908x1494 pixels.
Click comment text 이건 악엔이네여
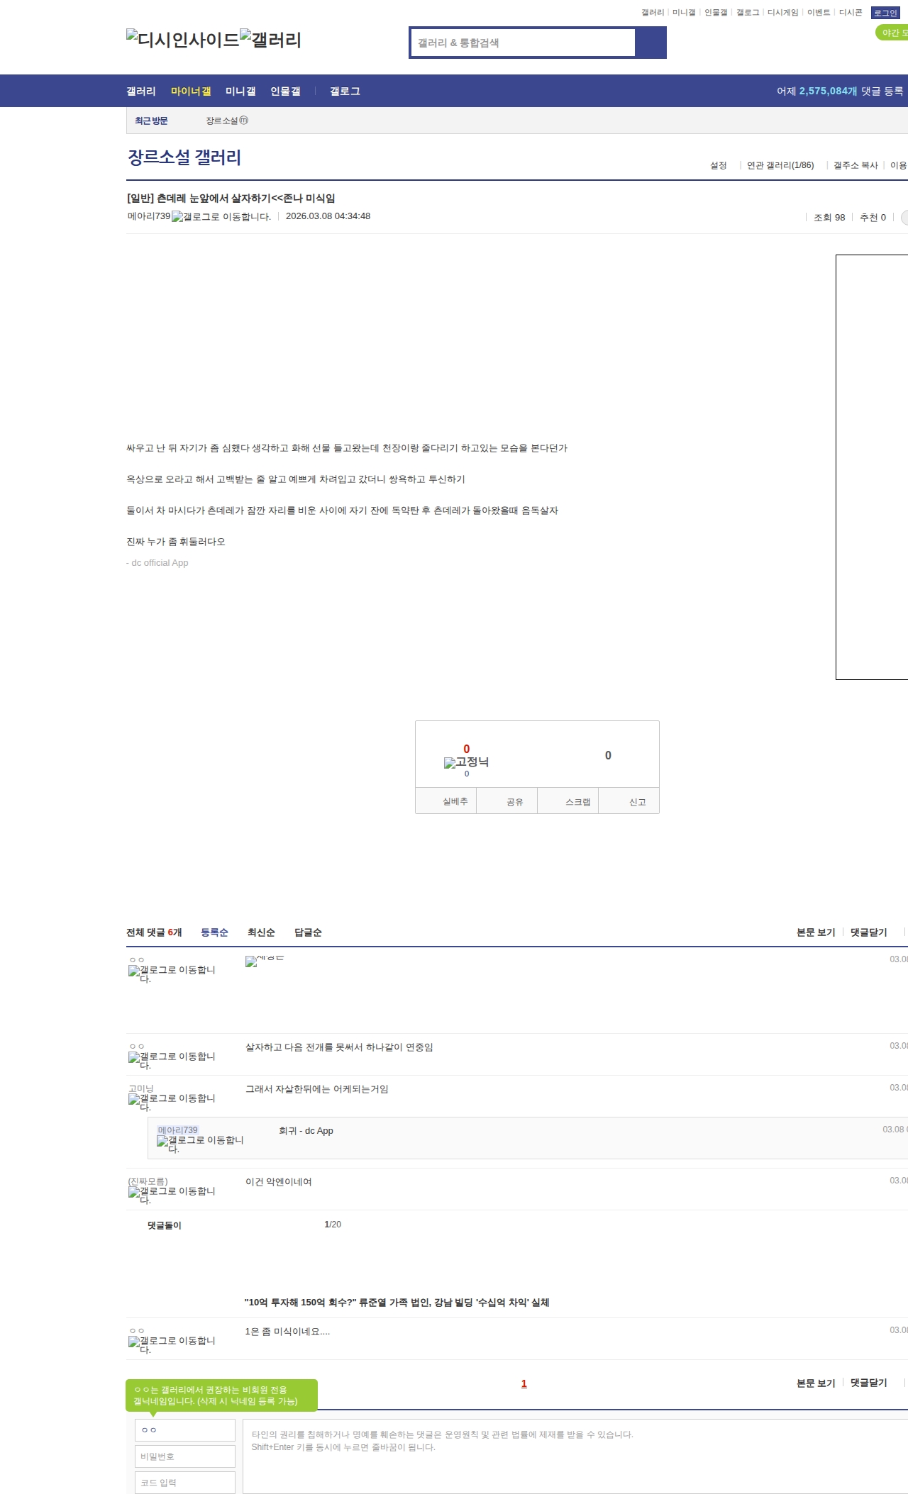(279, 1182)
